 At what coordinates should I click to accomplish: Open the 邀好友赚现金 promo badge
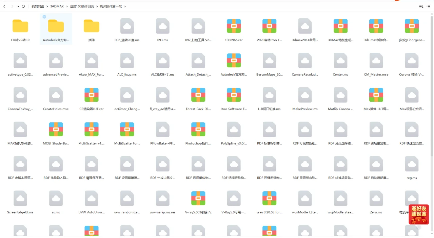pyautogui.click(x=419, y=214)
